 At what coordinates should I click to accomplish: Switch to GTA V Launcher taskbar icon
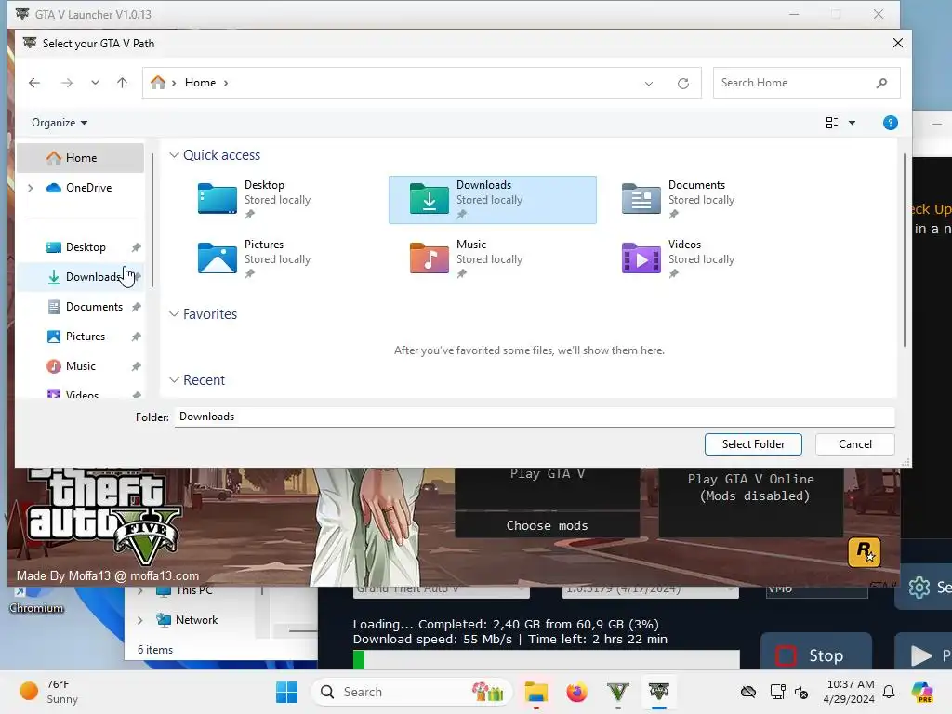(659, 692)
